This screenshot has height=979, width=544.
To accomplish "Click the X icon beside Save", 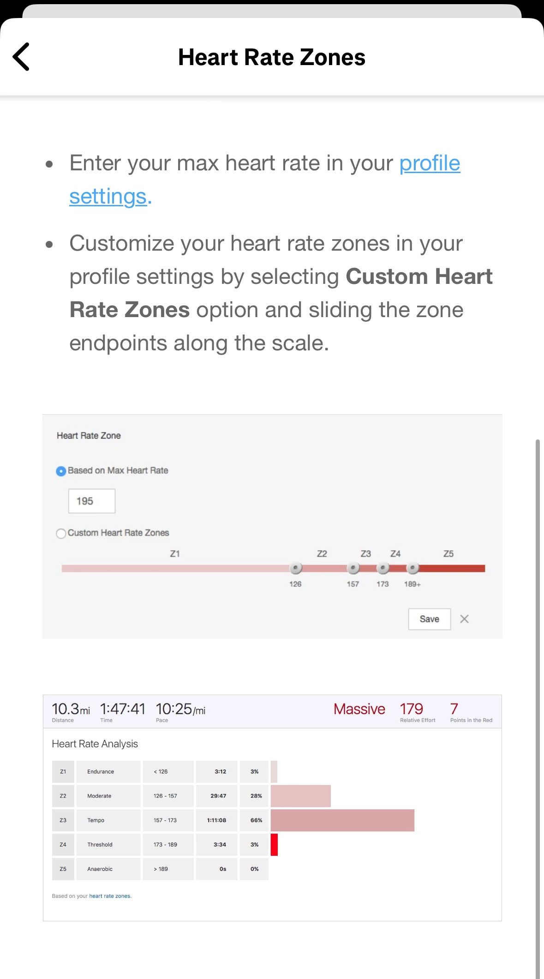I will pos(465,619).
